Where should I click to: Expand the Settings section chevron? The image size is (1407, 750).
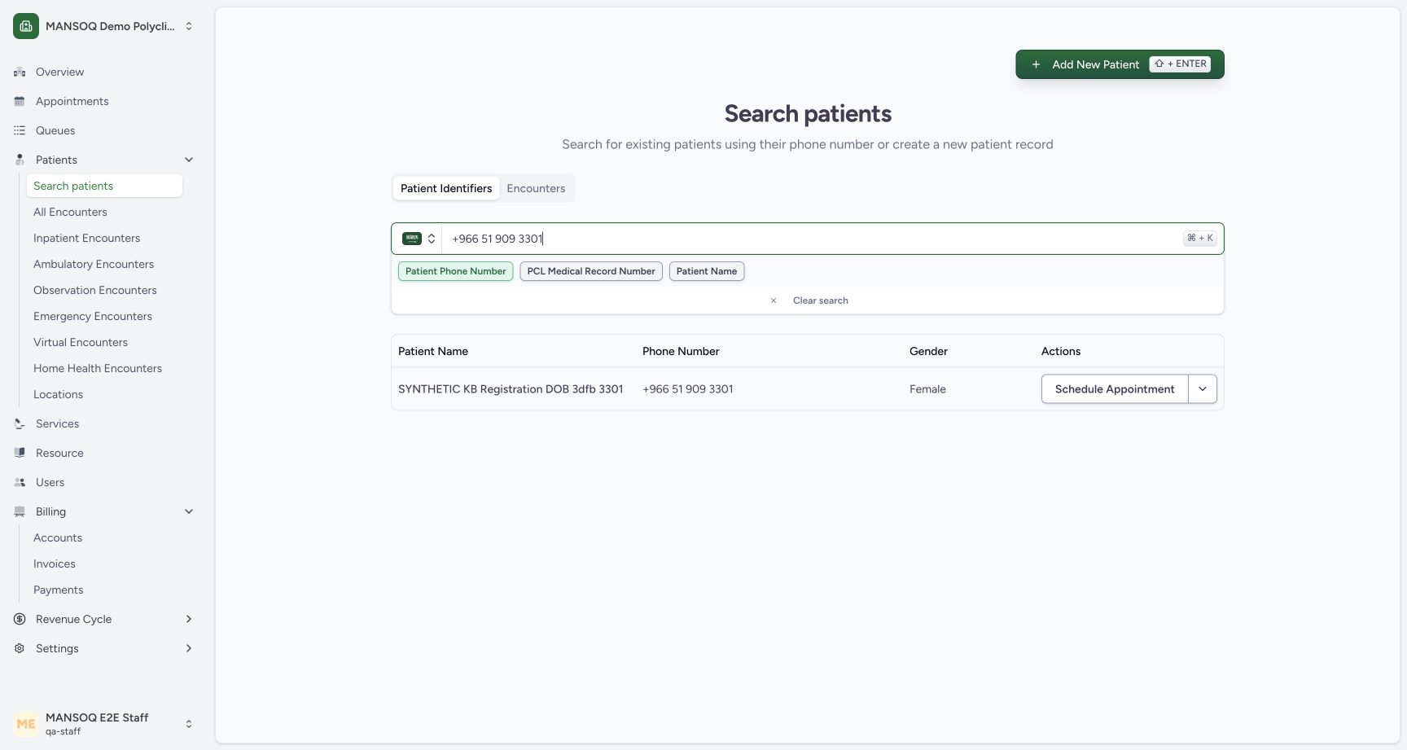tap(189, 648)
